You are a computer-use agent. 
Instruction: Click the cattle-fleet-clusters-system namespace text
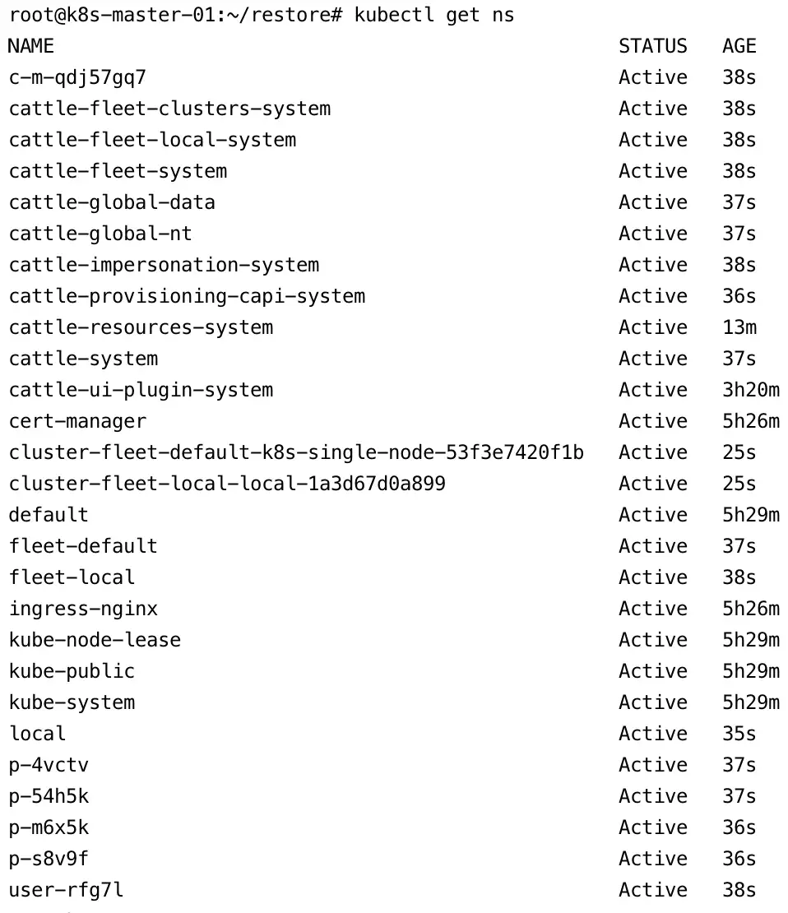[169, 109]
